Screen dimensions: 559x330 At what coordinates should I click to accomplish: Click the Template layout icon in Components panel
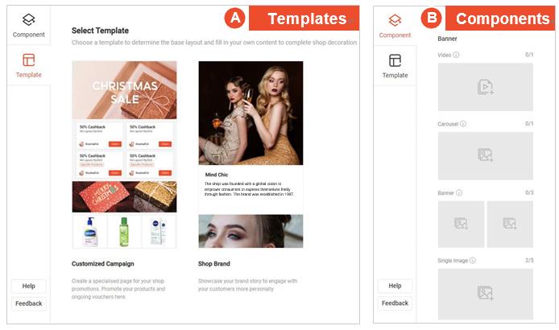tap(395, 60)
